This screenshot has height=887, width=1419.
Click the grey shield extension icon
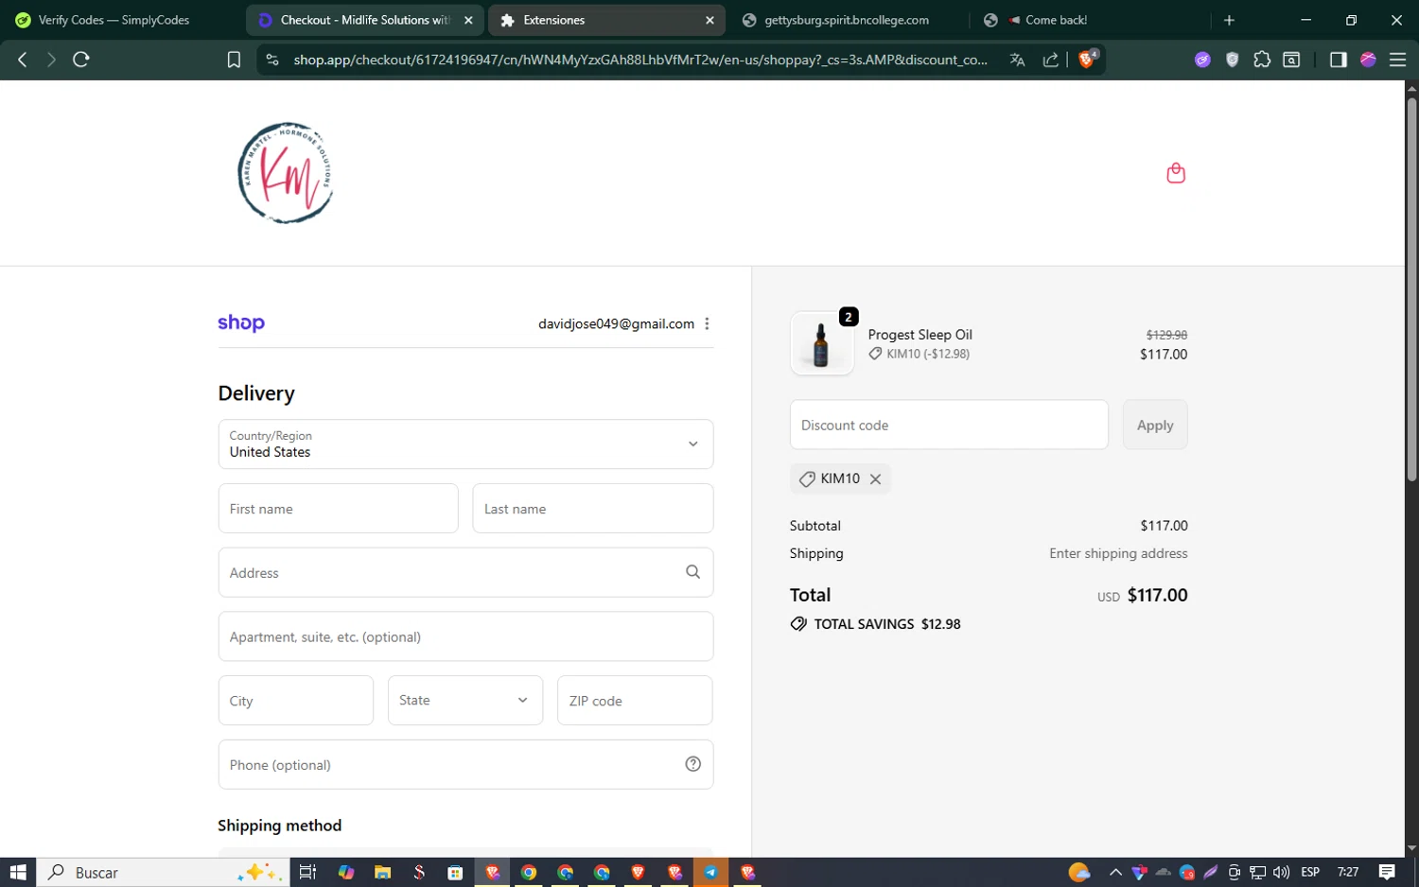(x=1232, y=60)
